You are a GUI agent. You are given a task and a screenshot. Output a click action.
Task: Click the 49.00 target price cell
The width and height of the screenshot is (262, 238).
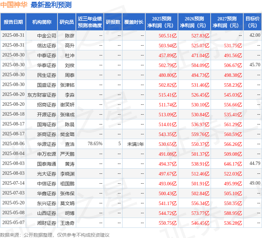255,183
